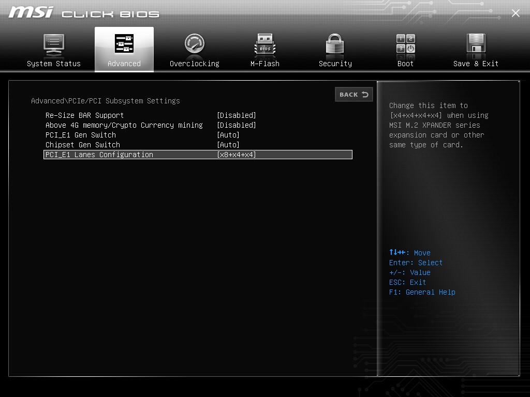Viewport: 530px width, 397px height.
Task: Toggle Re-Size BAR Support Disabled value
Action: tap(236, 115)
